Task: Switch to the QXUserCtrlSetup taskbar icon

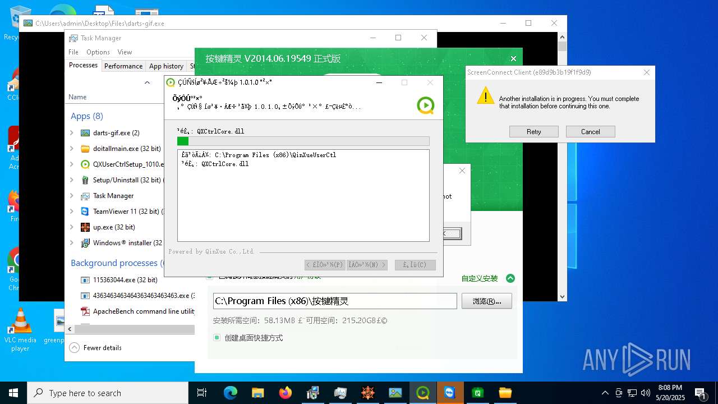Action: click(x=423, y=393)
